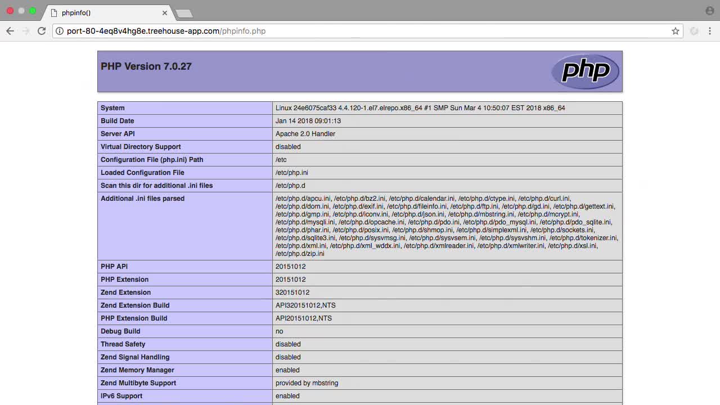This screenshot has height=405, width=720.
Task: Click the Debug Build value no
Action: click(x=280, y=331)
